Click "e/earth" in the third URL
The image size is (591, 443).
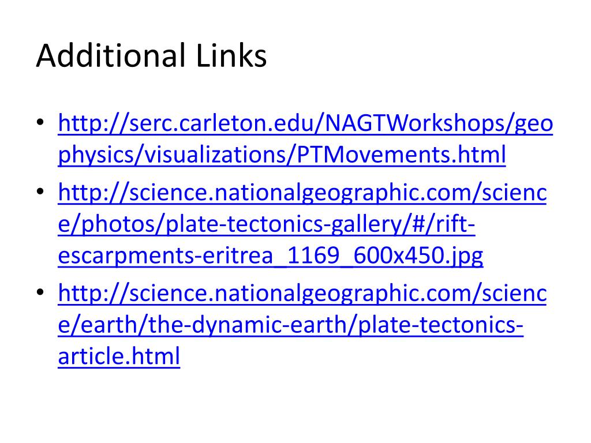(98, 325)
